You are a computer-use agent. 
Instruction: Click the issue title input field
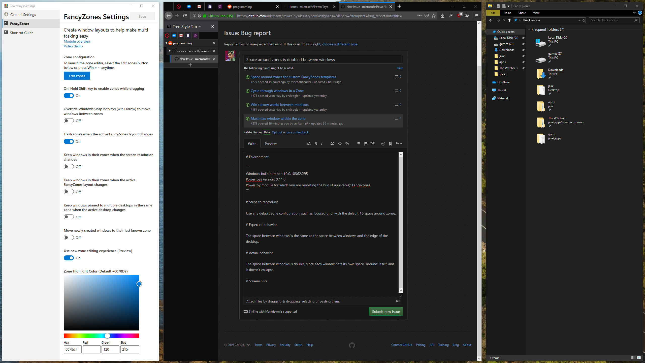tap(323, 59)
